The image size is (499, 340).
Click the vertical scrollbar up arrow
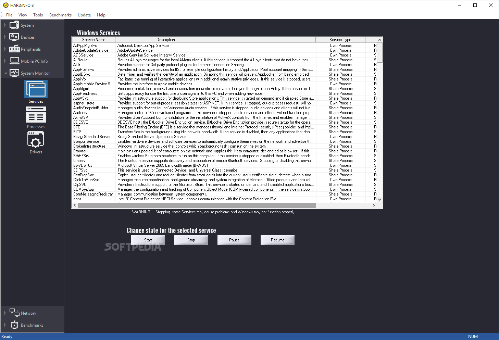pyautogui.click(x=379, y=40)
